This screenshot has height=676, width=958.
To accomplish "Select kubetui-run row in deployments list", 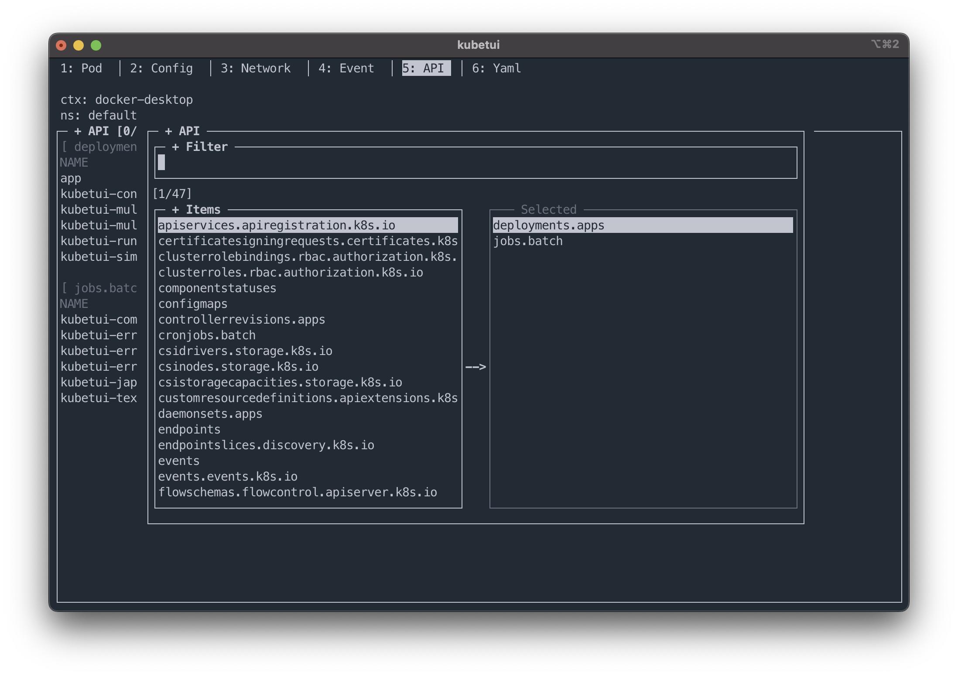I will [99, 241].
